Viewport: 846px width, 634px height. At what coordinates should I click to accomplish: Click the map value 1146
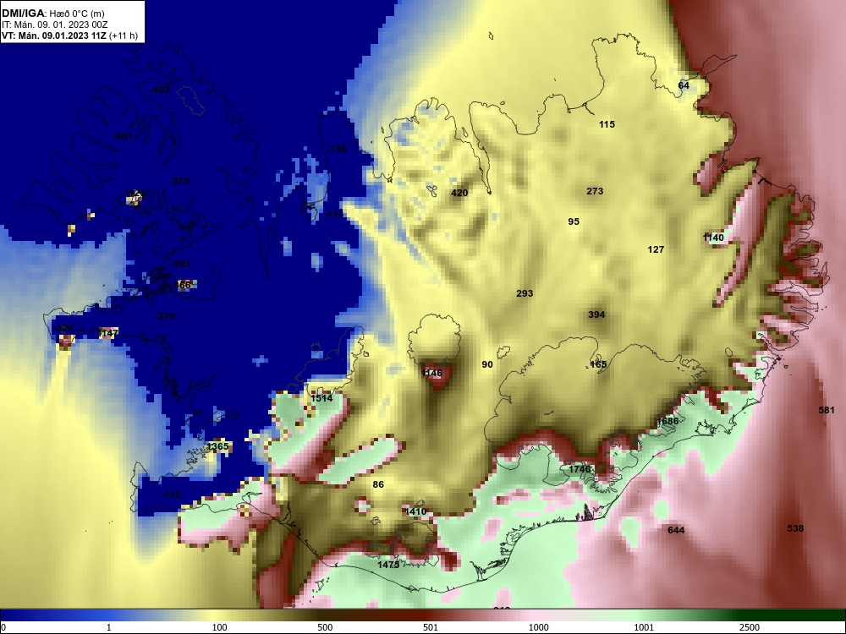click(431, 373)
